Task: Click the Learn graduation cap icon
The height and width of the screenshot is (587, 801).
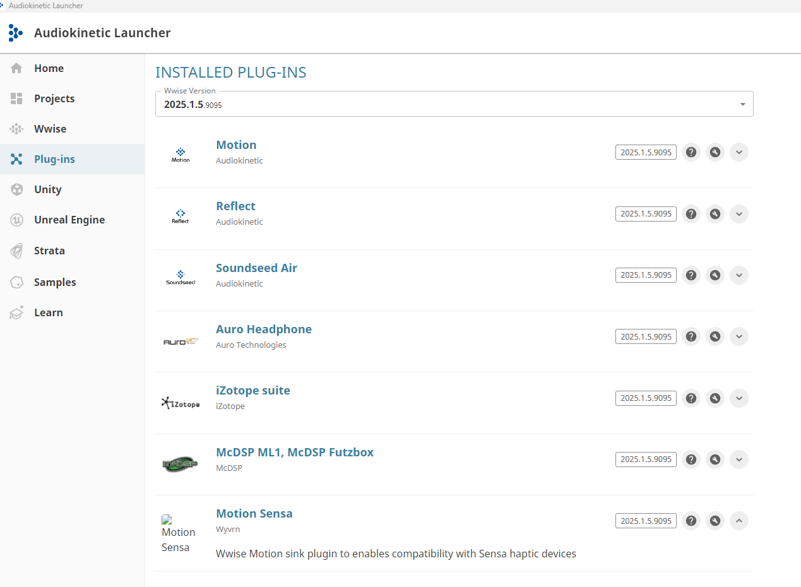Action: [x=16, y=312]
